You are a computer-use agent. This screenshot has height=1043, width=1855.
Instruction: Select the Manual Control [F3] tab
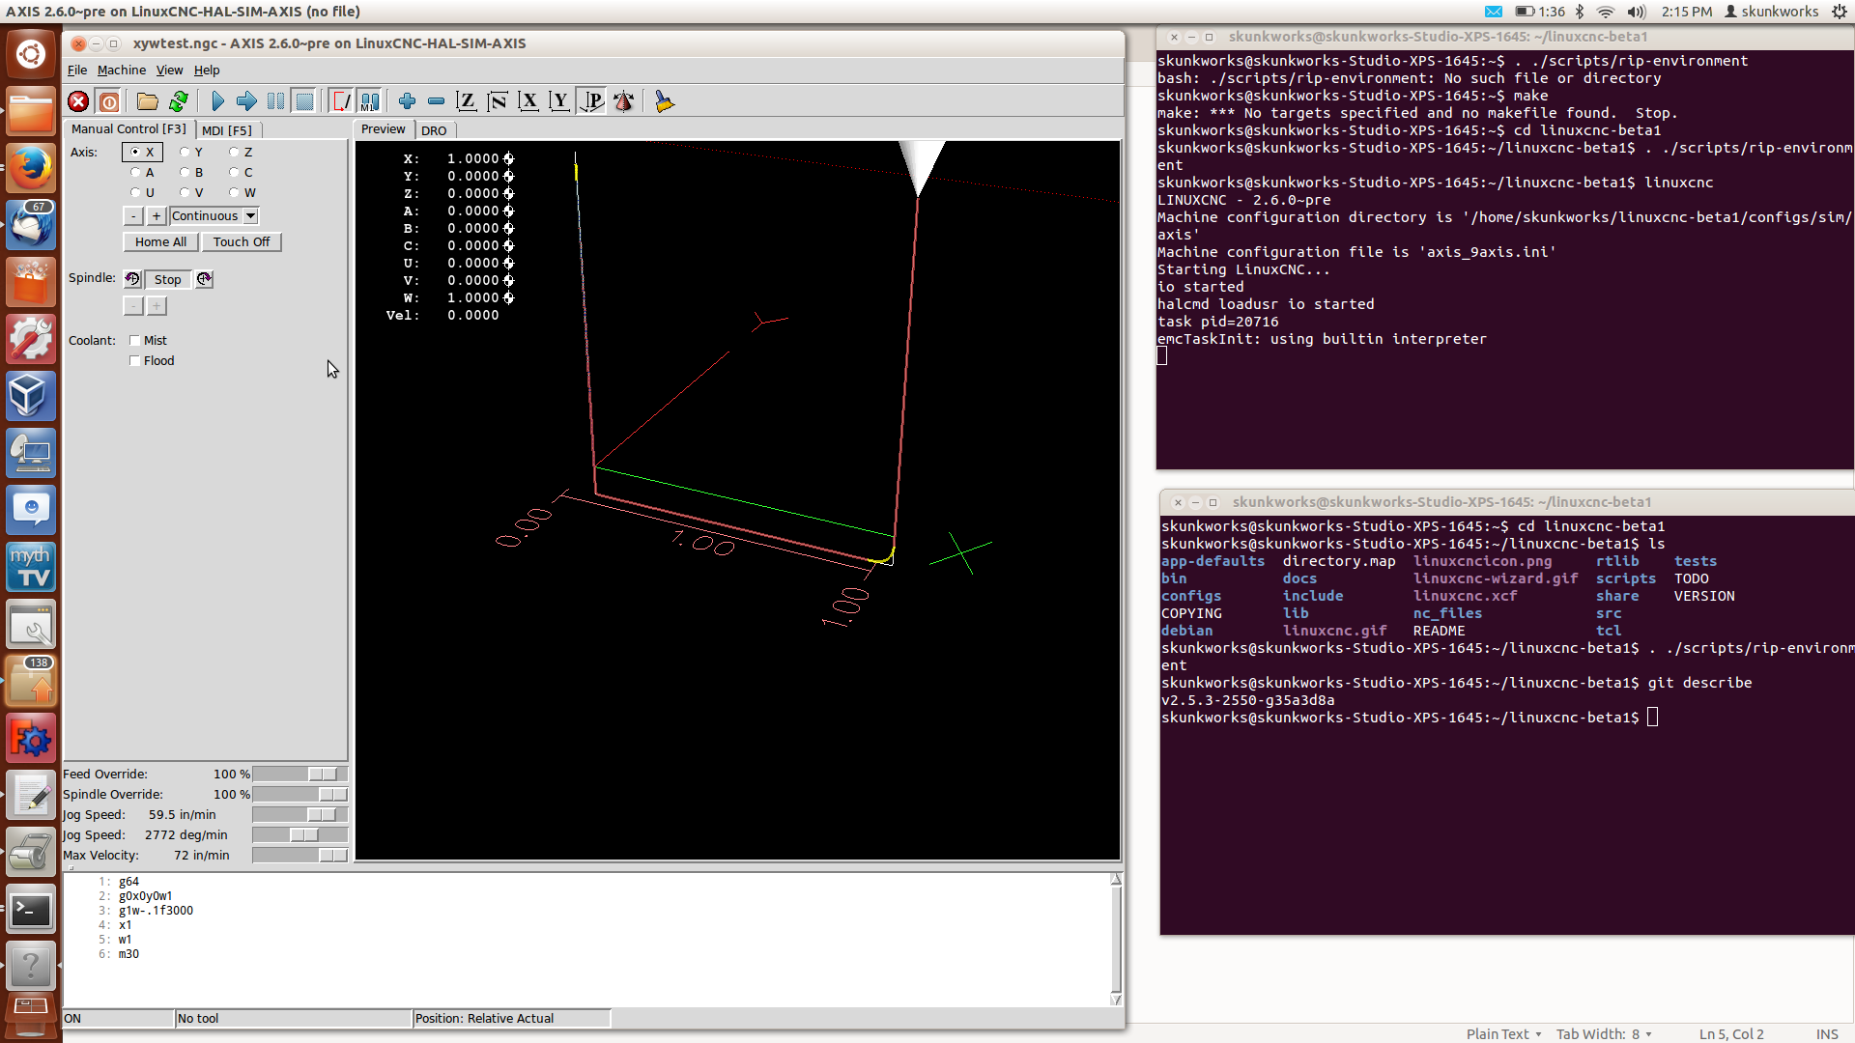(128, 128)
